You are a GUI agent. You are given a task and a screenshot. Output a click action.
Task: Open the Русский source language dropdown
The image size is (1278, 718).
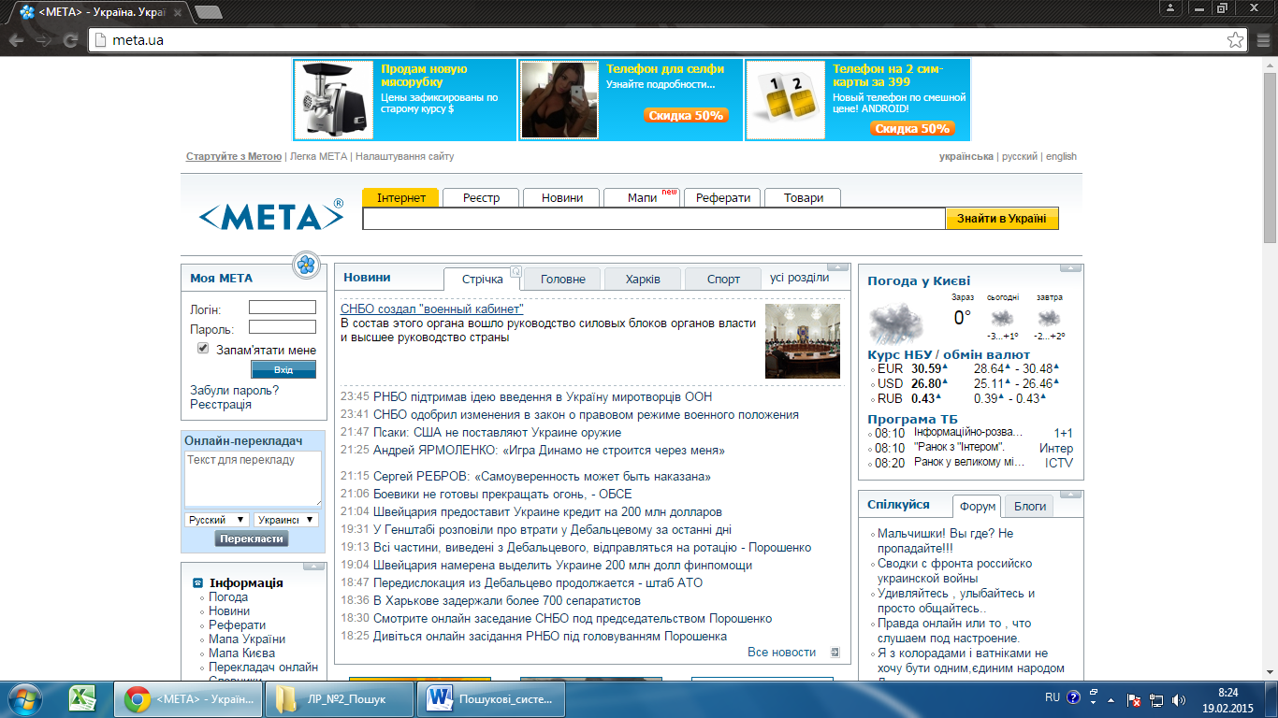point(217,520)
